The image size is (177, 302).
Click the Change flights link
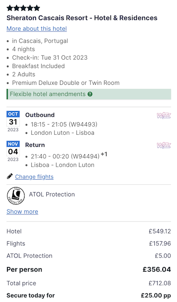[x=34, y=176]
